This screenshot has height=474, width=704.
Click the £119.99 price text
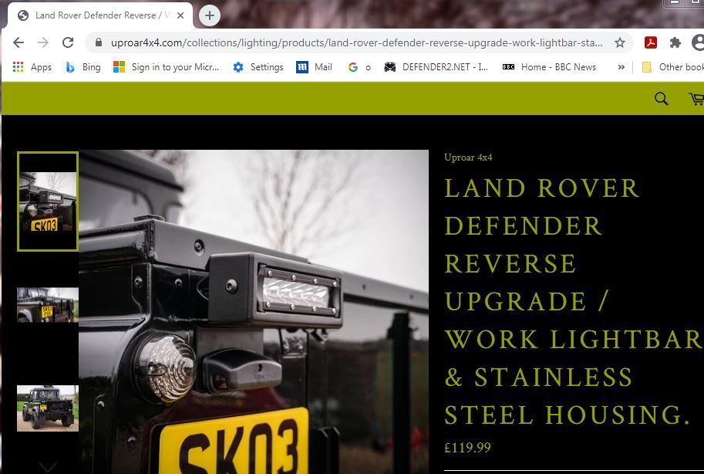pos(467,448)
